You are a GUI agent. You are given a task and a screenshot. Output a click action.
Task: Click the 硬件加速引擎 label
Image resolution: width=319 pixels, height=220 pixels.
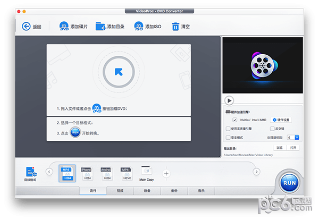[x=240, y=112]
